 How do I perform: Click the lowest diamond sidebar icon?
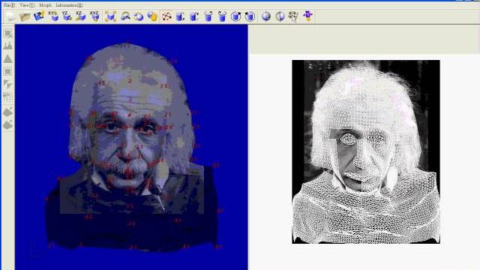[8, 125]
